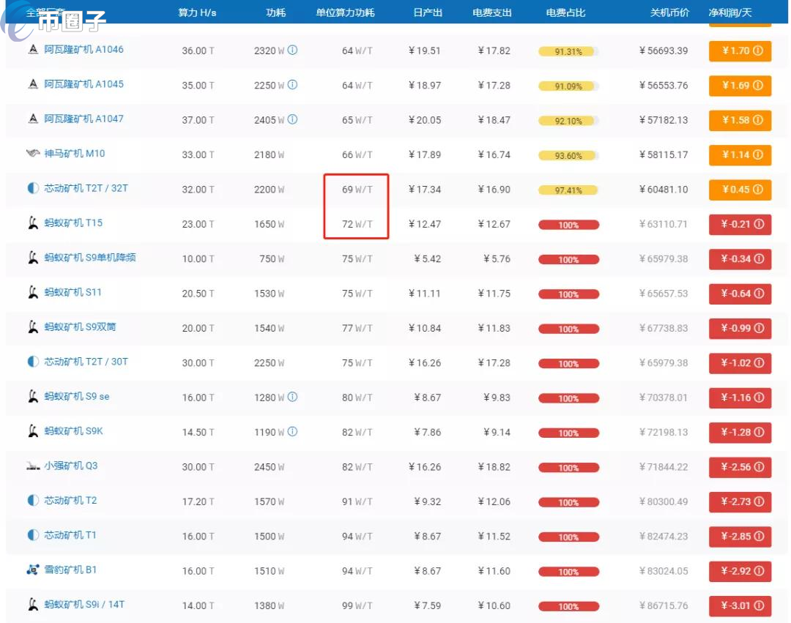791x623 pixels.
Task: Click Innosilicon logo of T2T / 32T row
Action: tap(33, 188)
